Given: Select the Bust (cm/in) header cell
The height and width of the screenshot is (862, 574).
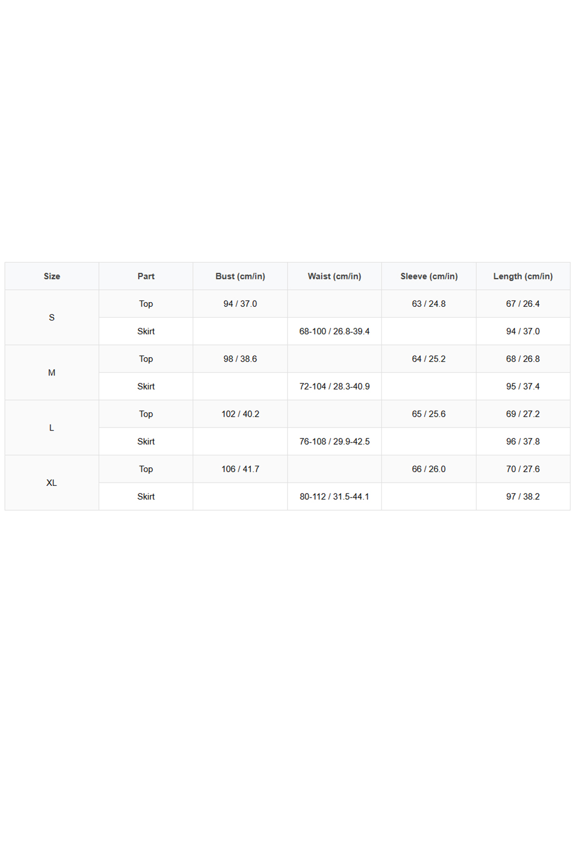Looking at the screenshot, I should [x=240, y=276].
